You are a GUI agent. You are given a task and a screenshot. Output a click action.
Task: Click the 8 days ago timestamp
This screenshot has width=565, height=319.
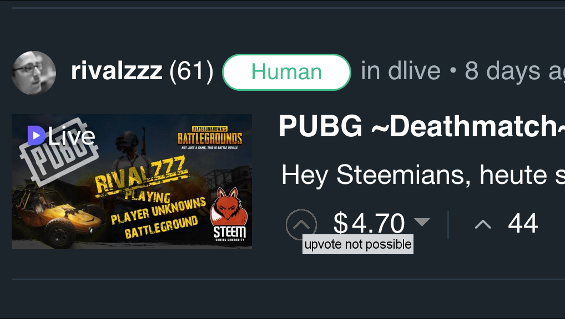(x=514, y=71)
